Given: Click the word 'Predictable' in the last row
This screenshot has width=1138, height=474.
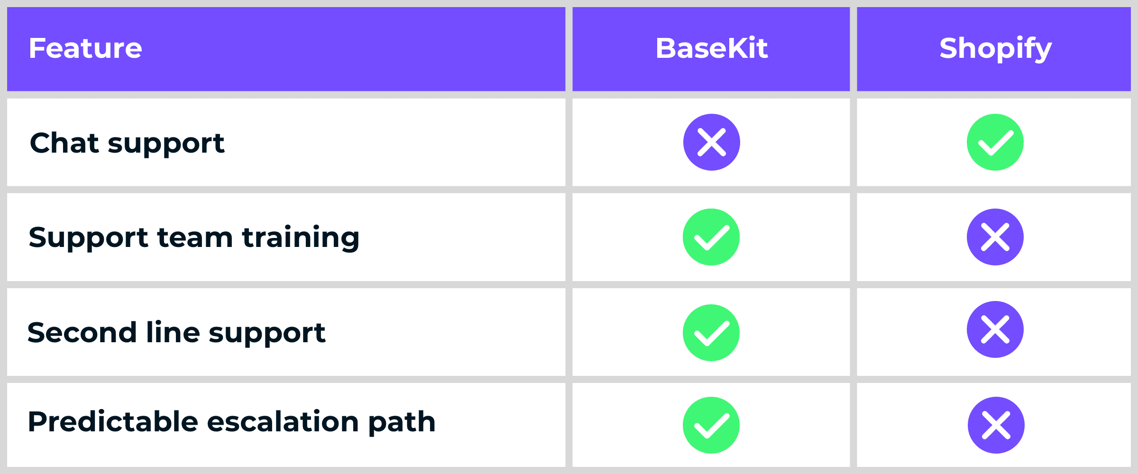Looking at the screenshot, I should pyautogui.click(x=113, y=422).
